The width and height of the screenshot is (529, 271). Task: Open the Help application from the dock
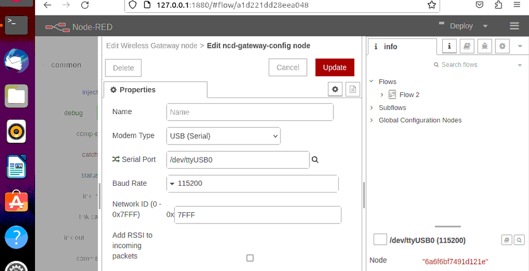16,237
